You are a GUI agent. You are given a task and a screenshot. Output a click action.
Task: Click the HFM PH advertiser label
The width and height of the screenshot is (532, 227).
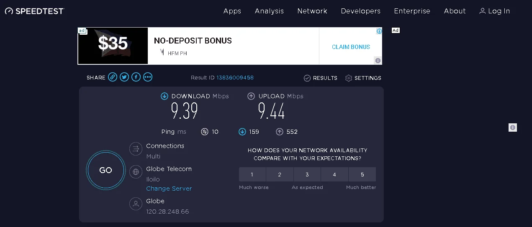tap(177, 54)
